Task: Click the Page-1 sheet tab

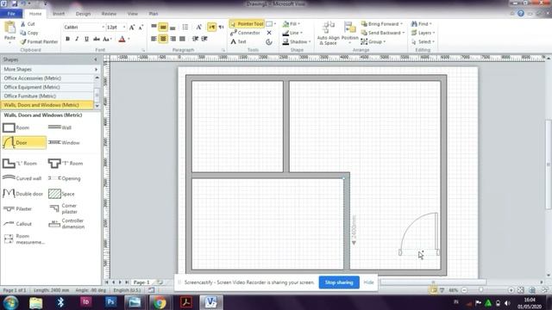Action: point(141,282)
